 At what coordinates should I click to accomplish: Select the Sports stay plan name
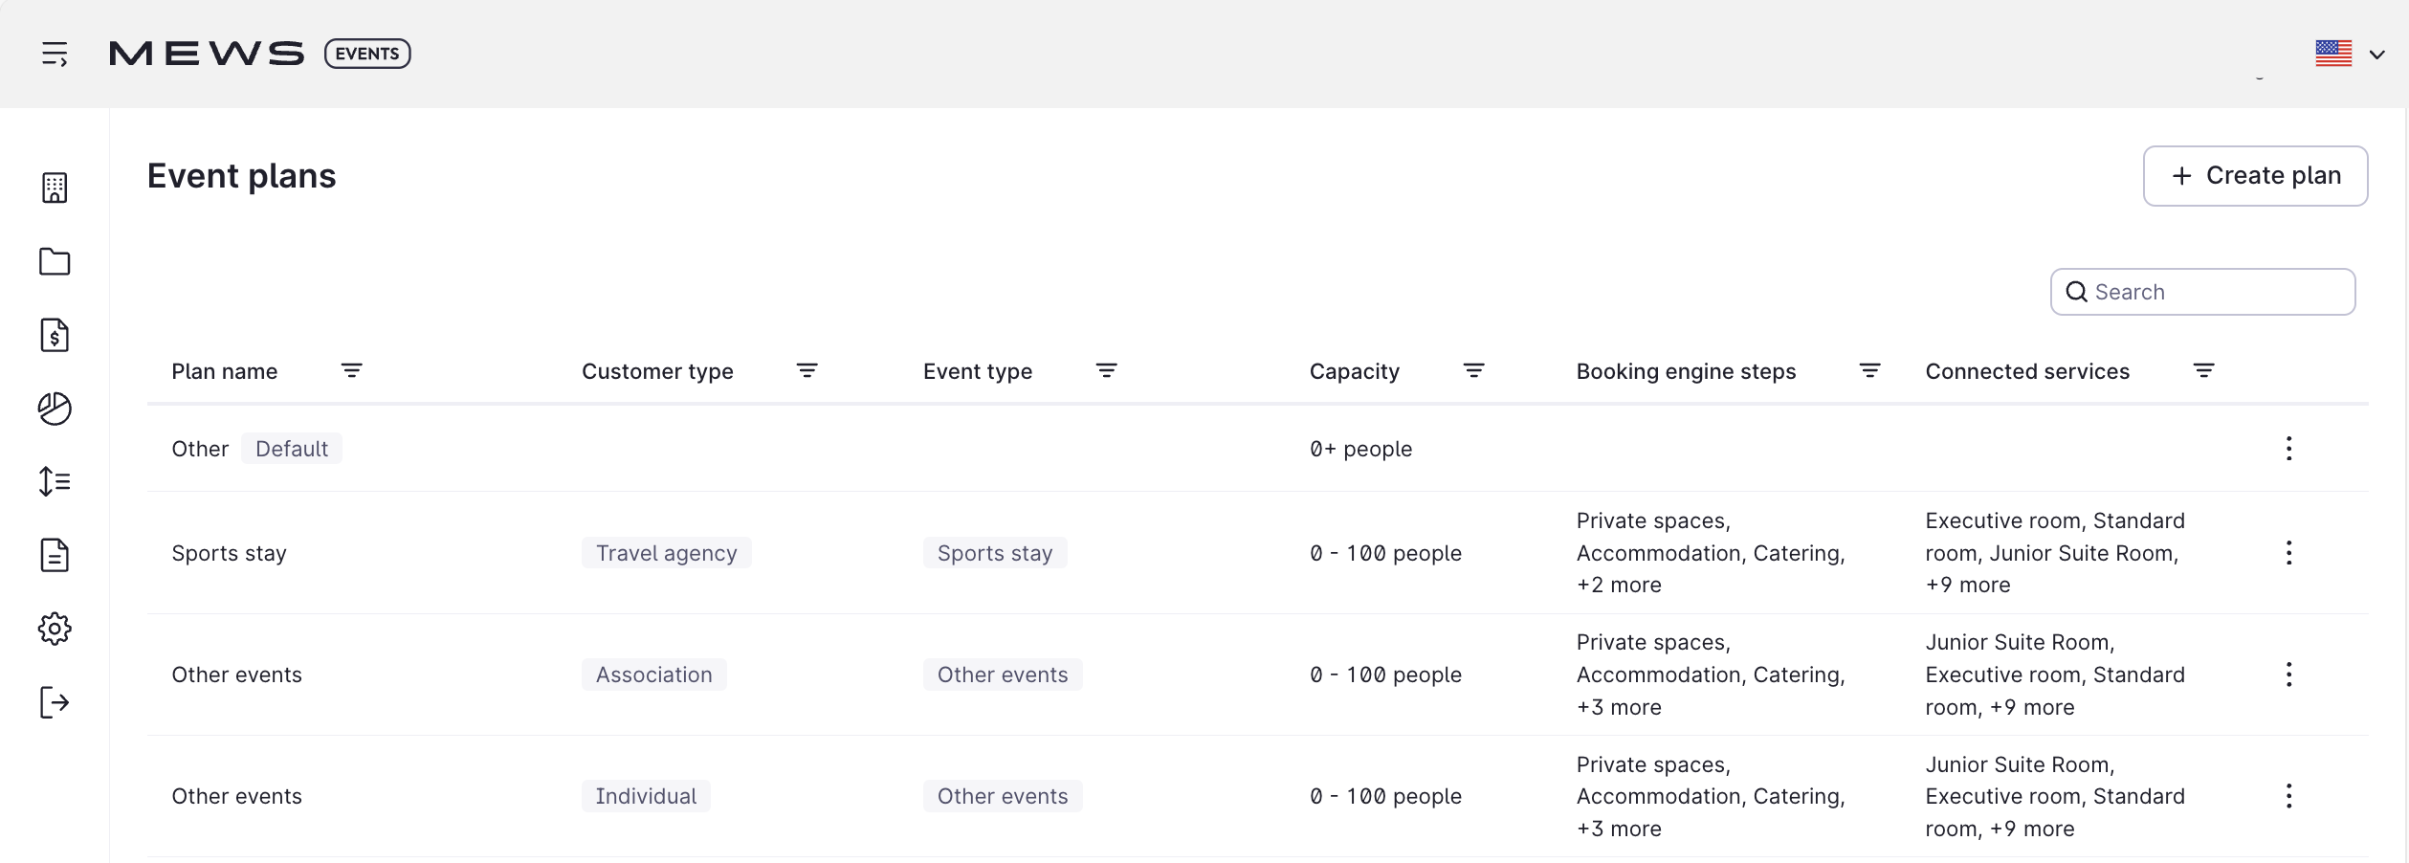(x=230, y=553)
